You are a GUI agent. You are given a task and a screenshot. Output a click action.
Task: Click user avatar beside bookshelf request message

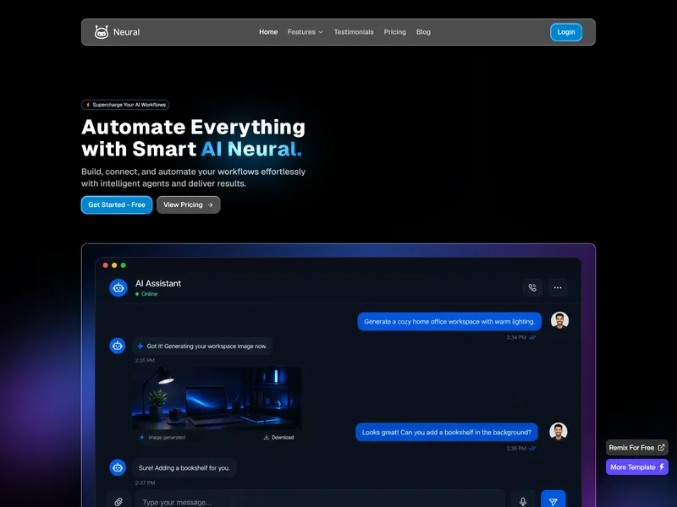559,431
